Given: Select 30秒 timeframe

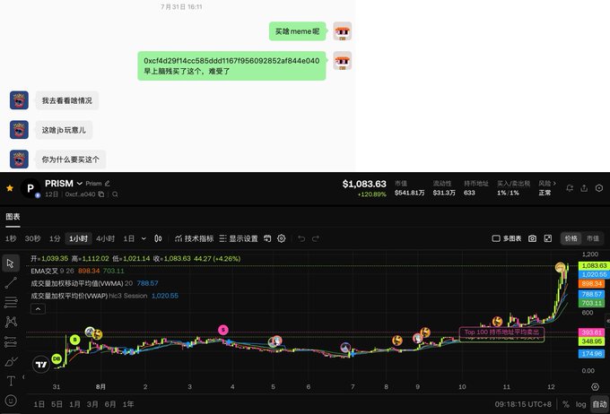Looking at the screenshot, I should [x=32, y=238].
